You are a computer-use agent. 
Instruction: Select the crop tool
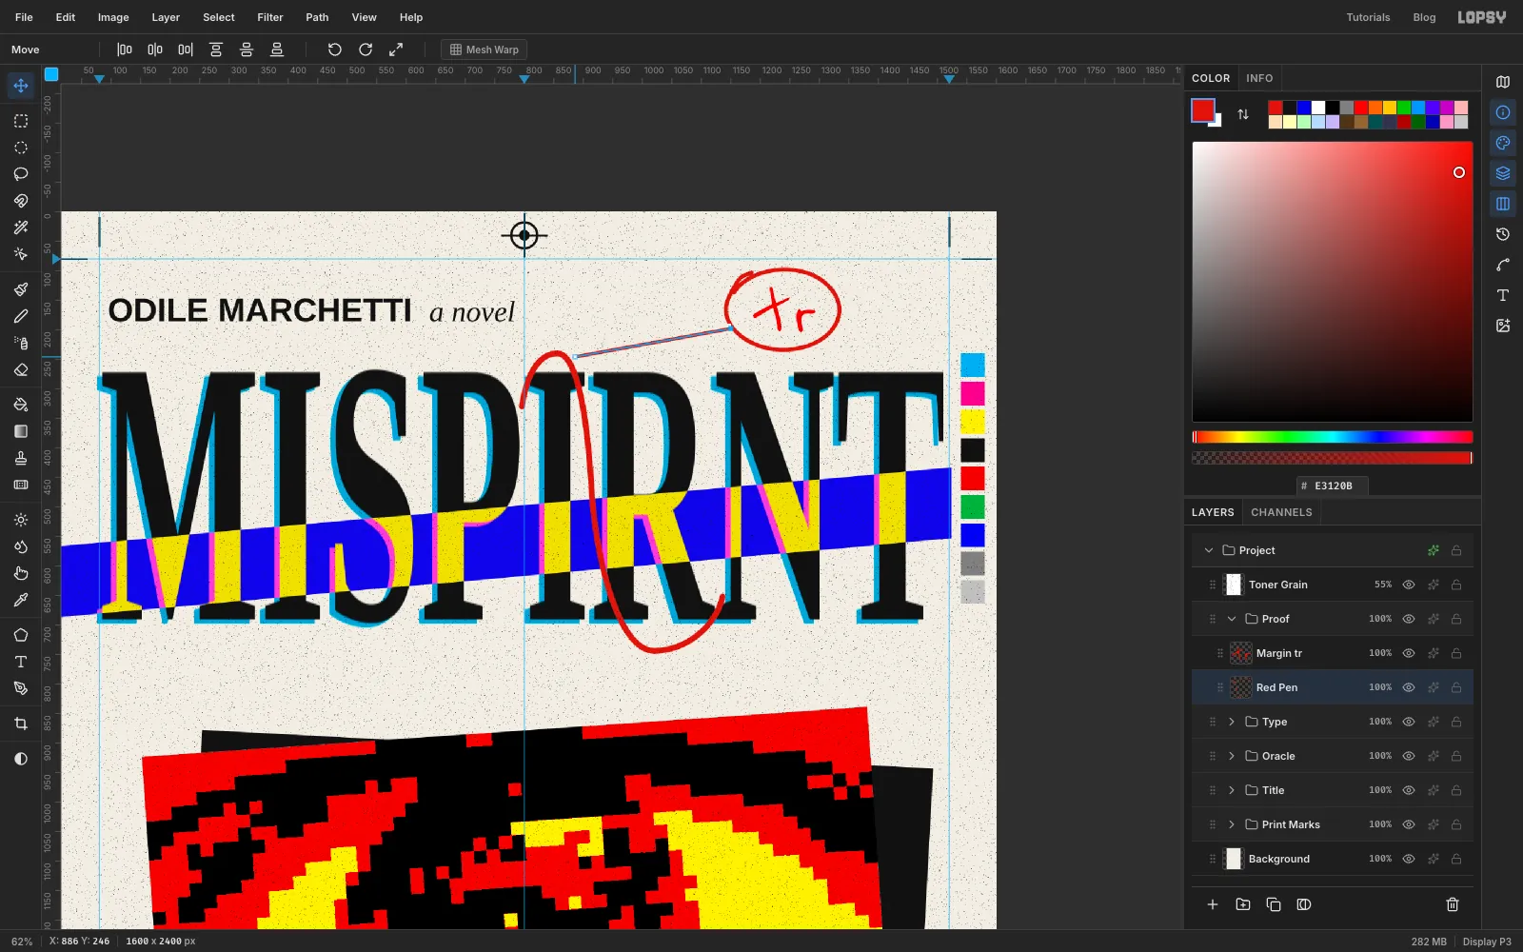[21, 724]
